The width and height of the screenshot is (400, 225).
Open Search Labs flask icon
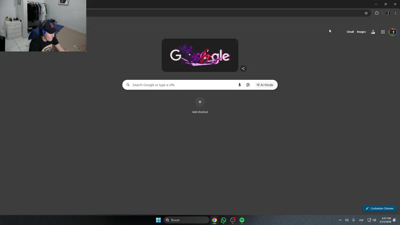pyautogui.click(x=373, y=32)
